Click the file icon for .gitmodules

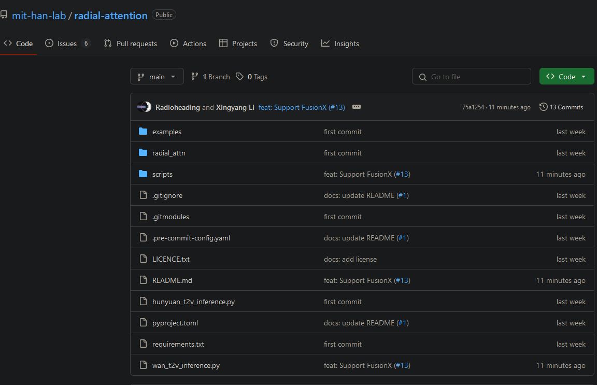pos(143,216)
